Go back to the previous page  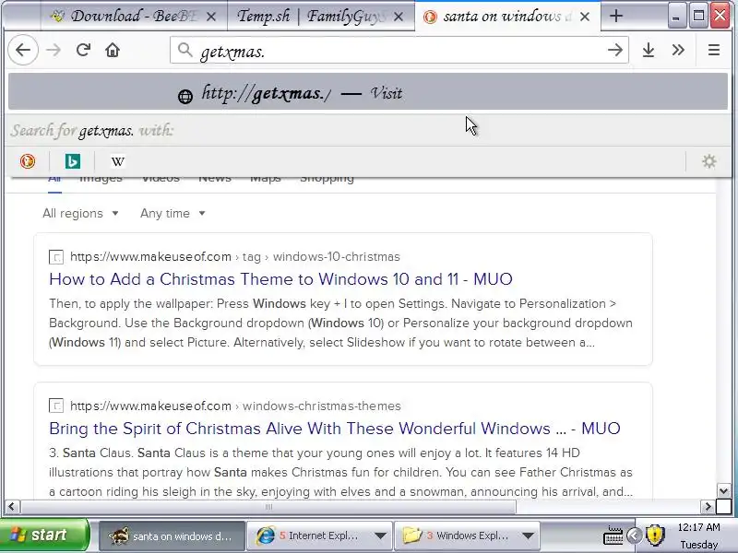(23, 50)
